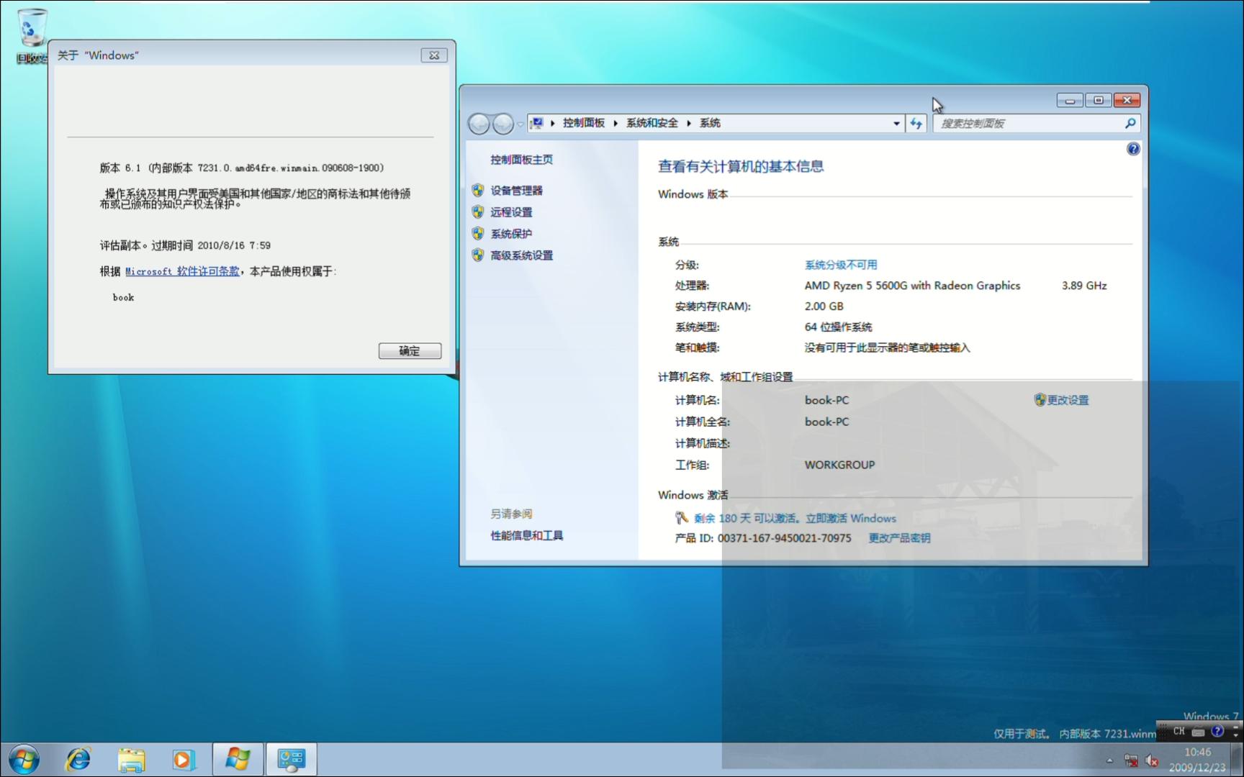Click shield icon beside 高级系统设置
The height and width of the screenshot is (777, 1244).
[478, 255]
